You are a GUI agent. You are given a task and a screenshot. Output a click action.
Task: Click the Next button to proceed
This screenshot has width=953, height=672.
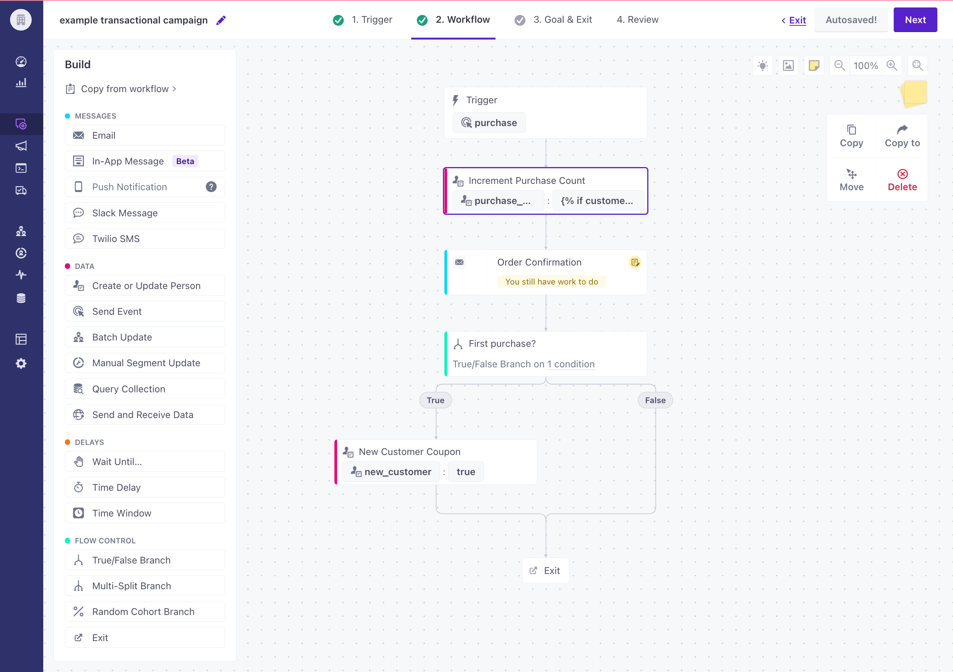coord(916,20)
